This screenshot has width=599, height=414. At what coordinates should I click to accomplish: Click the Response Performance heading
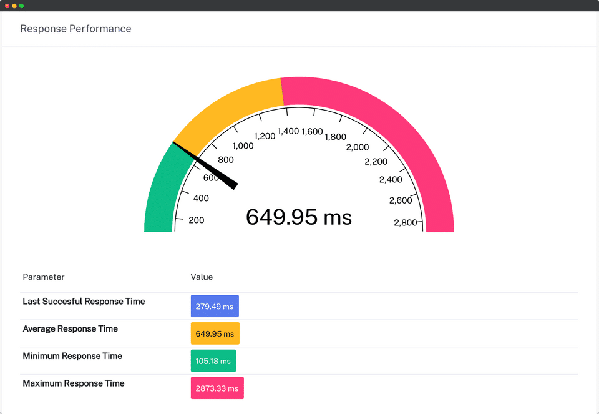pyautogui.click(x=75, y=29)
